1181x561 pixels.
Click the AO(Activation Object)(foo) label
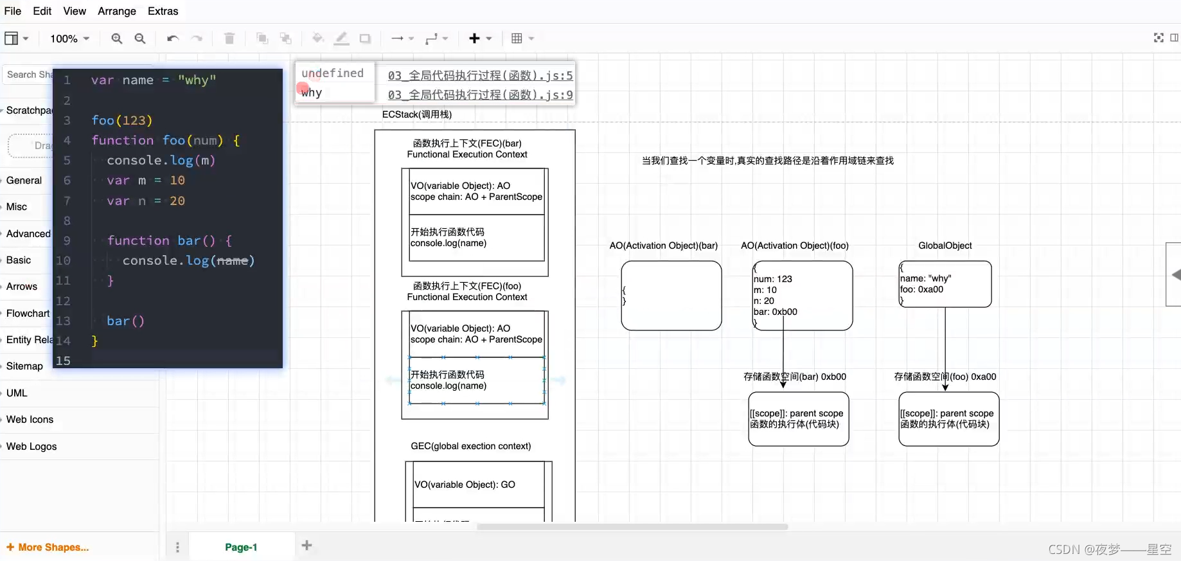(x=795, y=245)
